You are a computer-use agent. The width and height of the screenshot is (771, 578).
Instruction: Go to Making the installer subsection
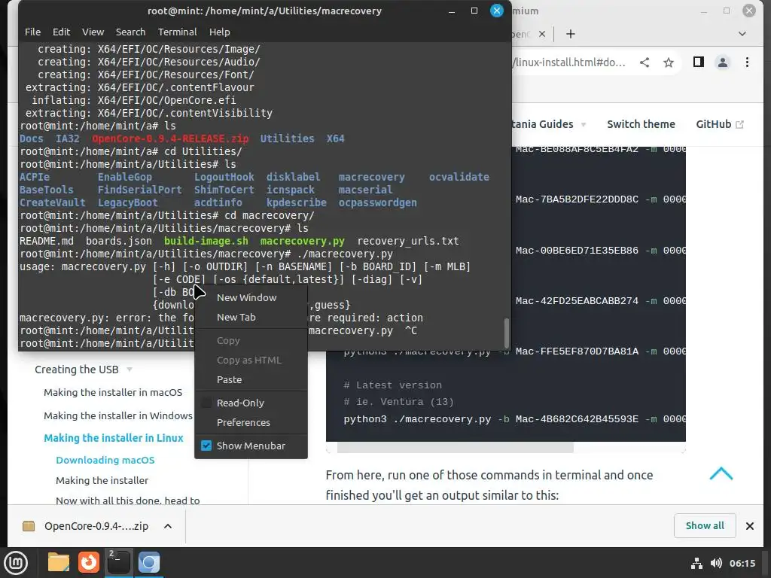tap(102, 480)
